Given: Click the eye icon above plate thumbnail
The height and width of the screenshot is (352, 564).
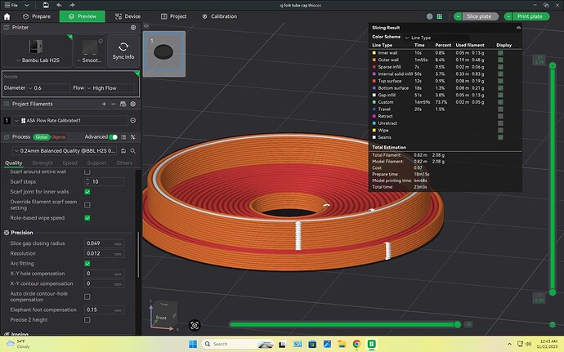Looking at the screenshot, I should (146, 26).
